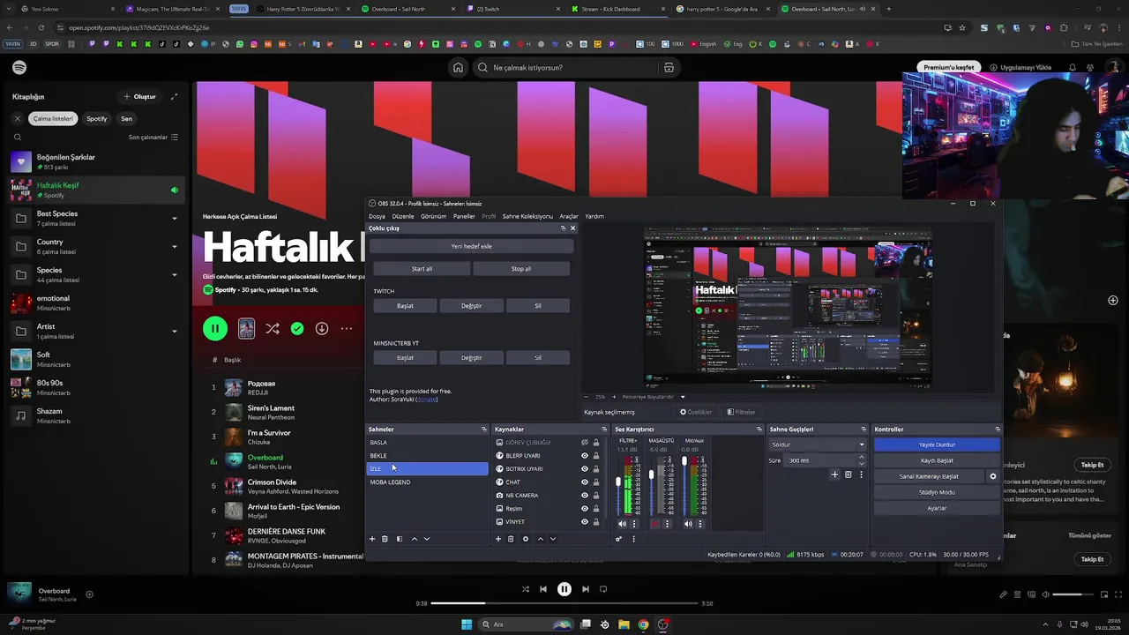The image size is (1129, 635).
Task: Hide the CHAT source
Action: (x=584, y=482)
